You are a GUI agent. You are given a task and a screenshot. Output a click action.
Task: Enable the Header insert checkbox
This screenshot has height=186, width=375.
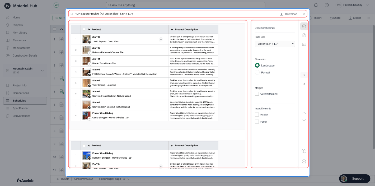257,115
